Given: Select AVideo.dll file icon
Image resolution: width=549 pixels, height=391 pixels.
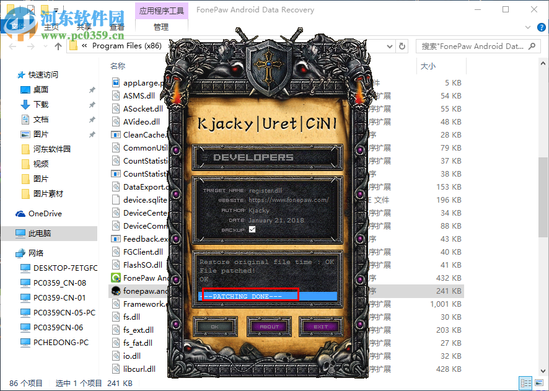Looking at the screenshot, I should pos(115,122).
